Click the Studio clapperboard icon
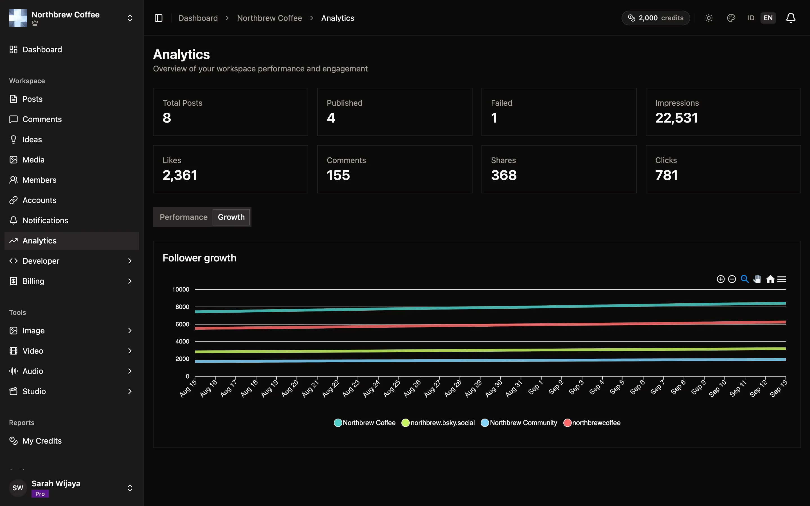 (13, 391)
